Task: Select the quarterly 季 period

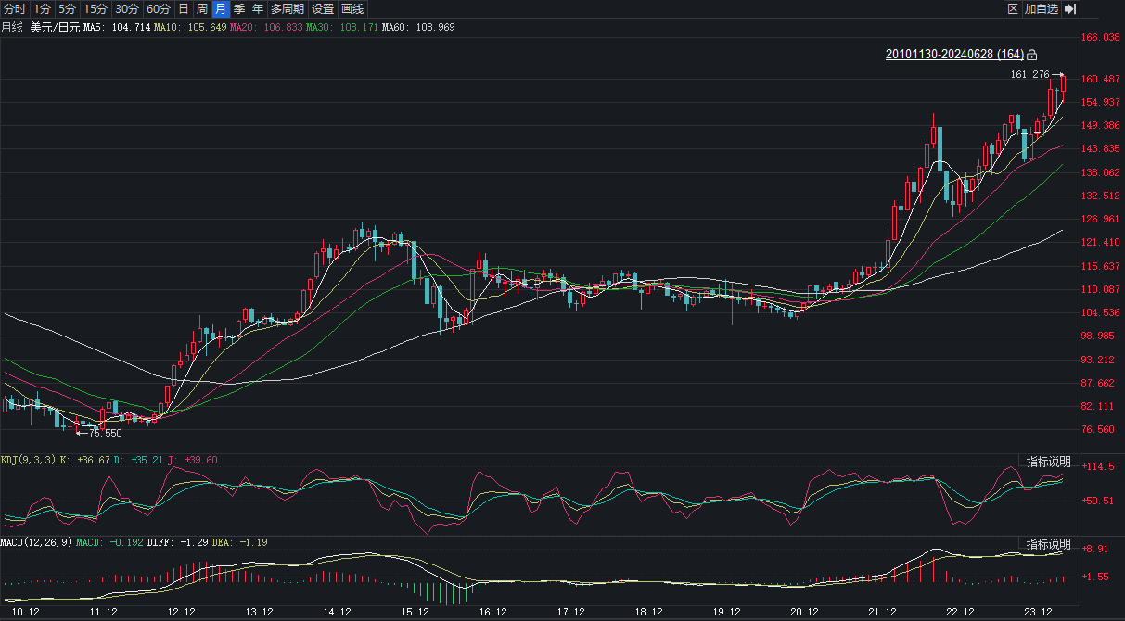Action: click(x=239, y=9)
